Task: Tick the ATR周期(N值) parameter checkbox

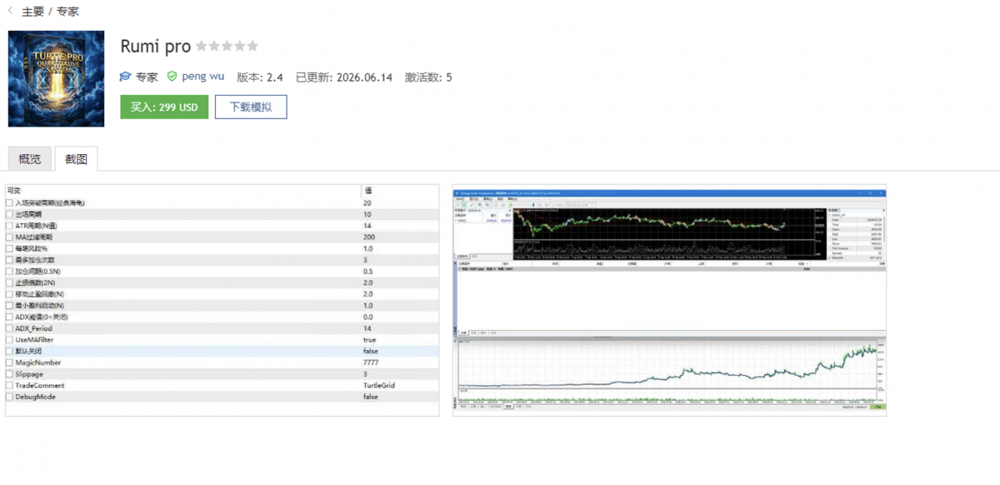Action: [x=10, y=226]
